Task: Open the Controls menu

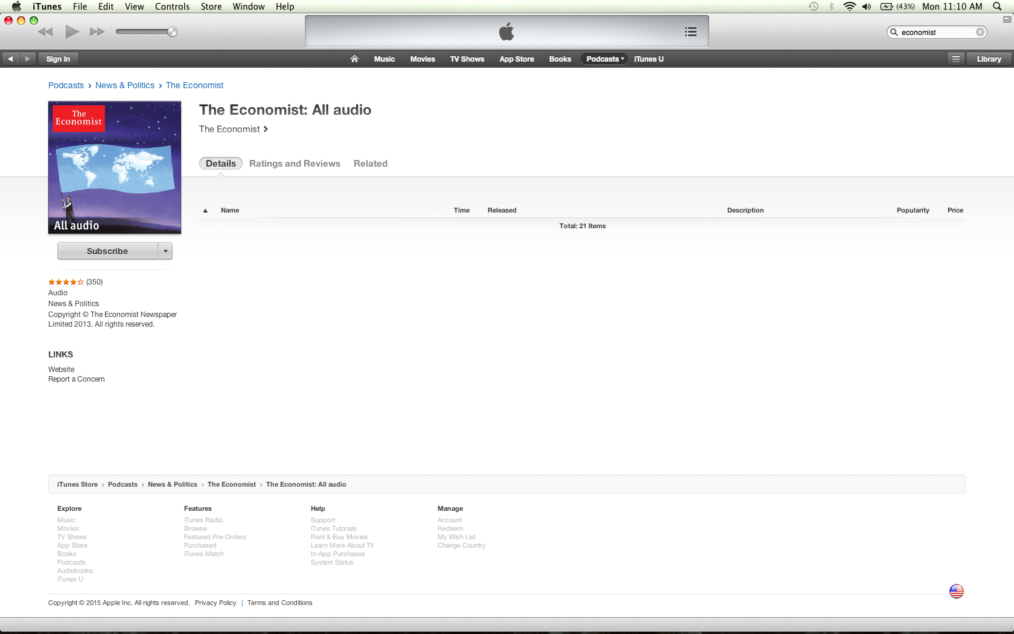Action: [x=172, y=7]
